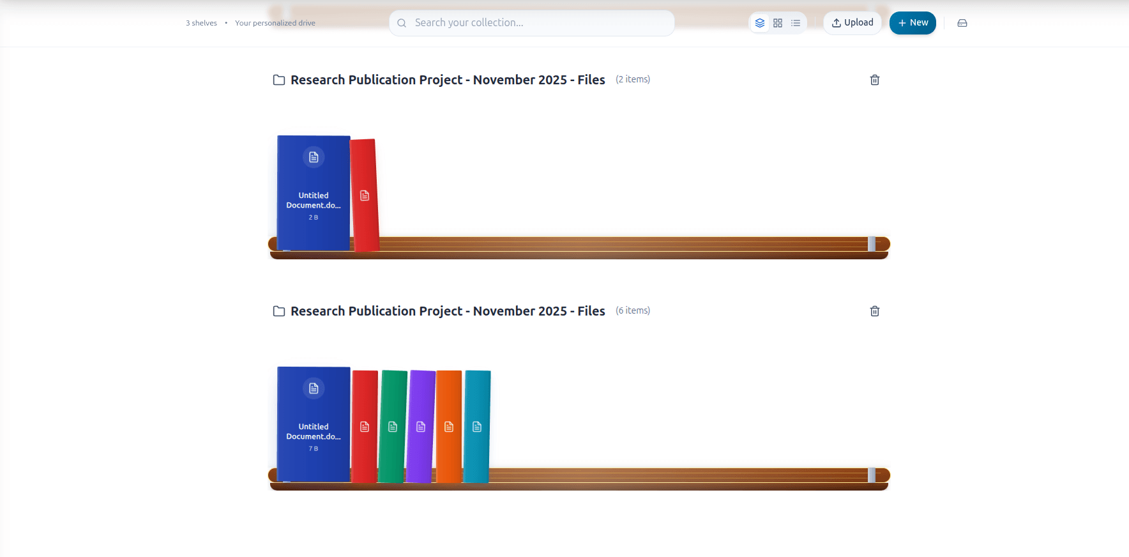Image resolution: width=1129 pixels, height=557 pixels.
Task: Open the second shelf folder title (6 items)
Action: point(447,311)
